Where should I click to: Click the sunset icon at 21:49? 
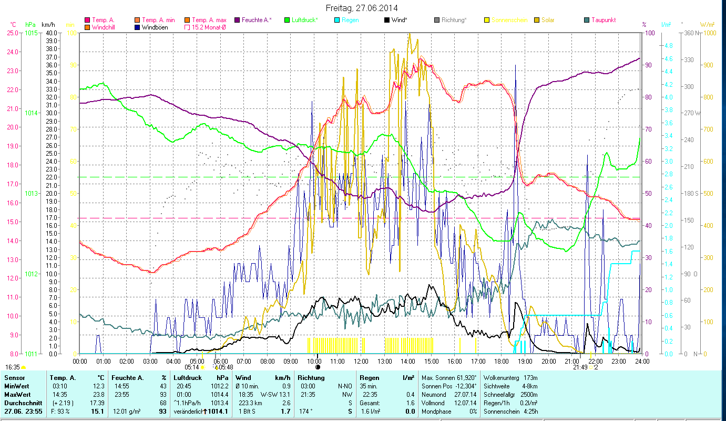pos(591,367)
